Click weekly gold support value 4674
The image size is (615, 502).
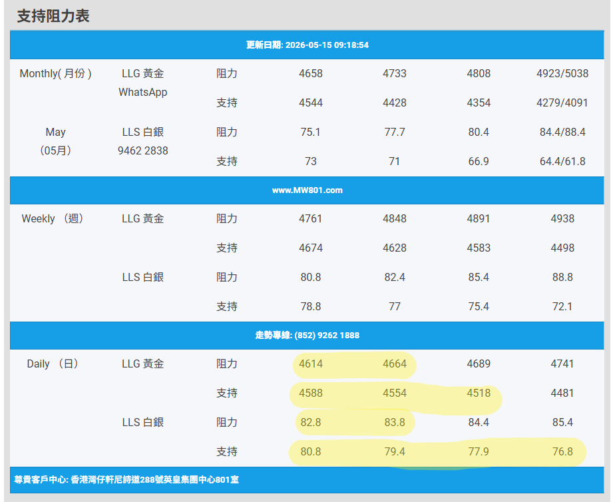(311, 248)
